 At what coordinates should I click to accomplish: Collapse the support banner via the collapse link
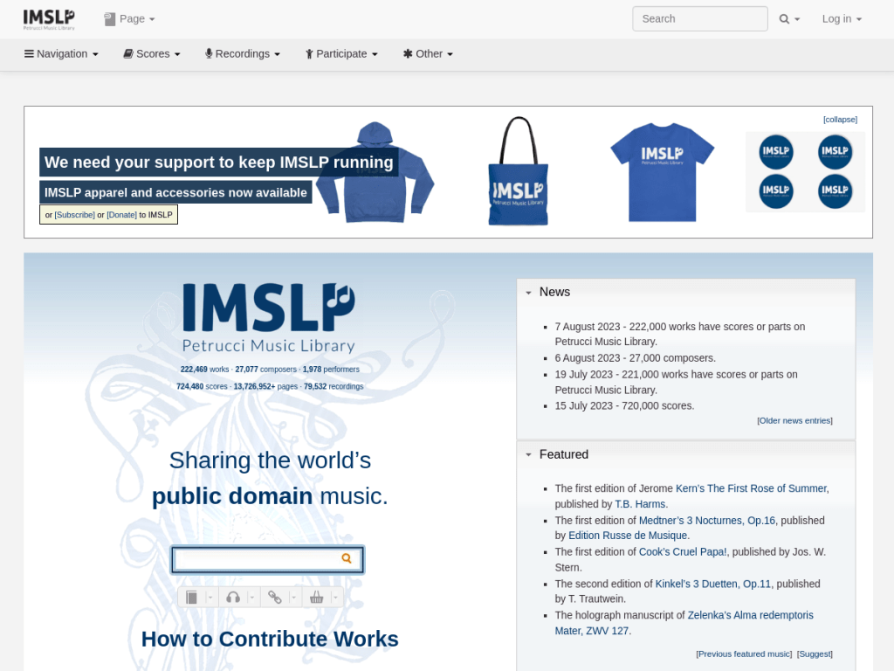click(840, 120)
